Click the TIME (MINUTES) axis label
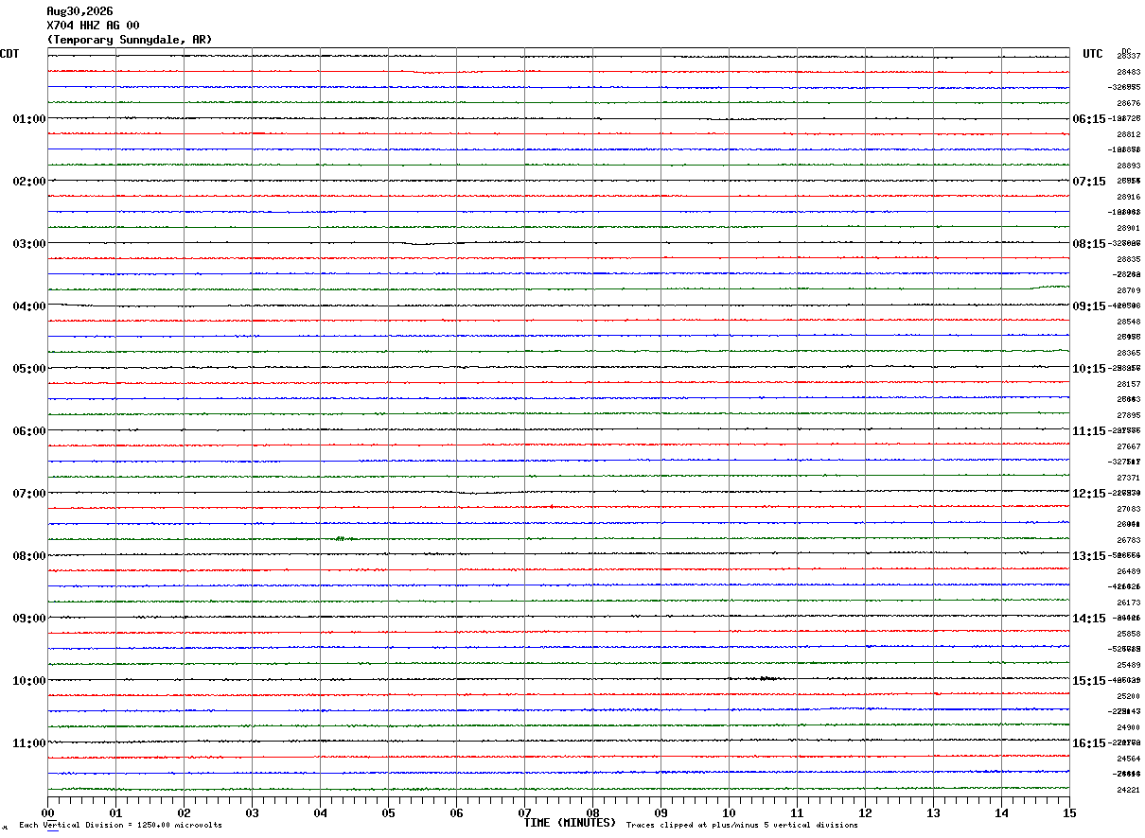 [570, 823]
